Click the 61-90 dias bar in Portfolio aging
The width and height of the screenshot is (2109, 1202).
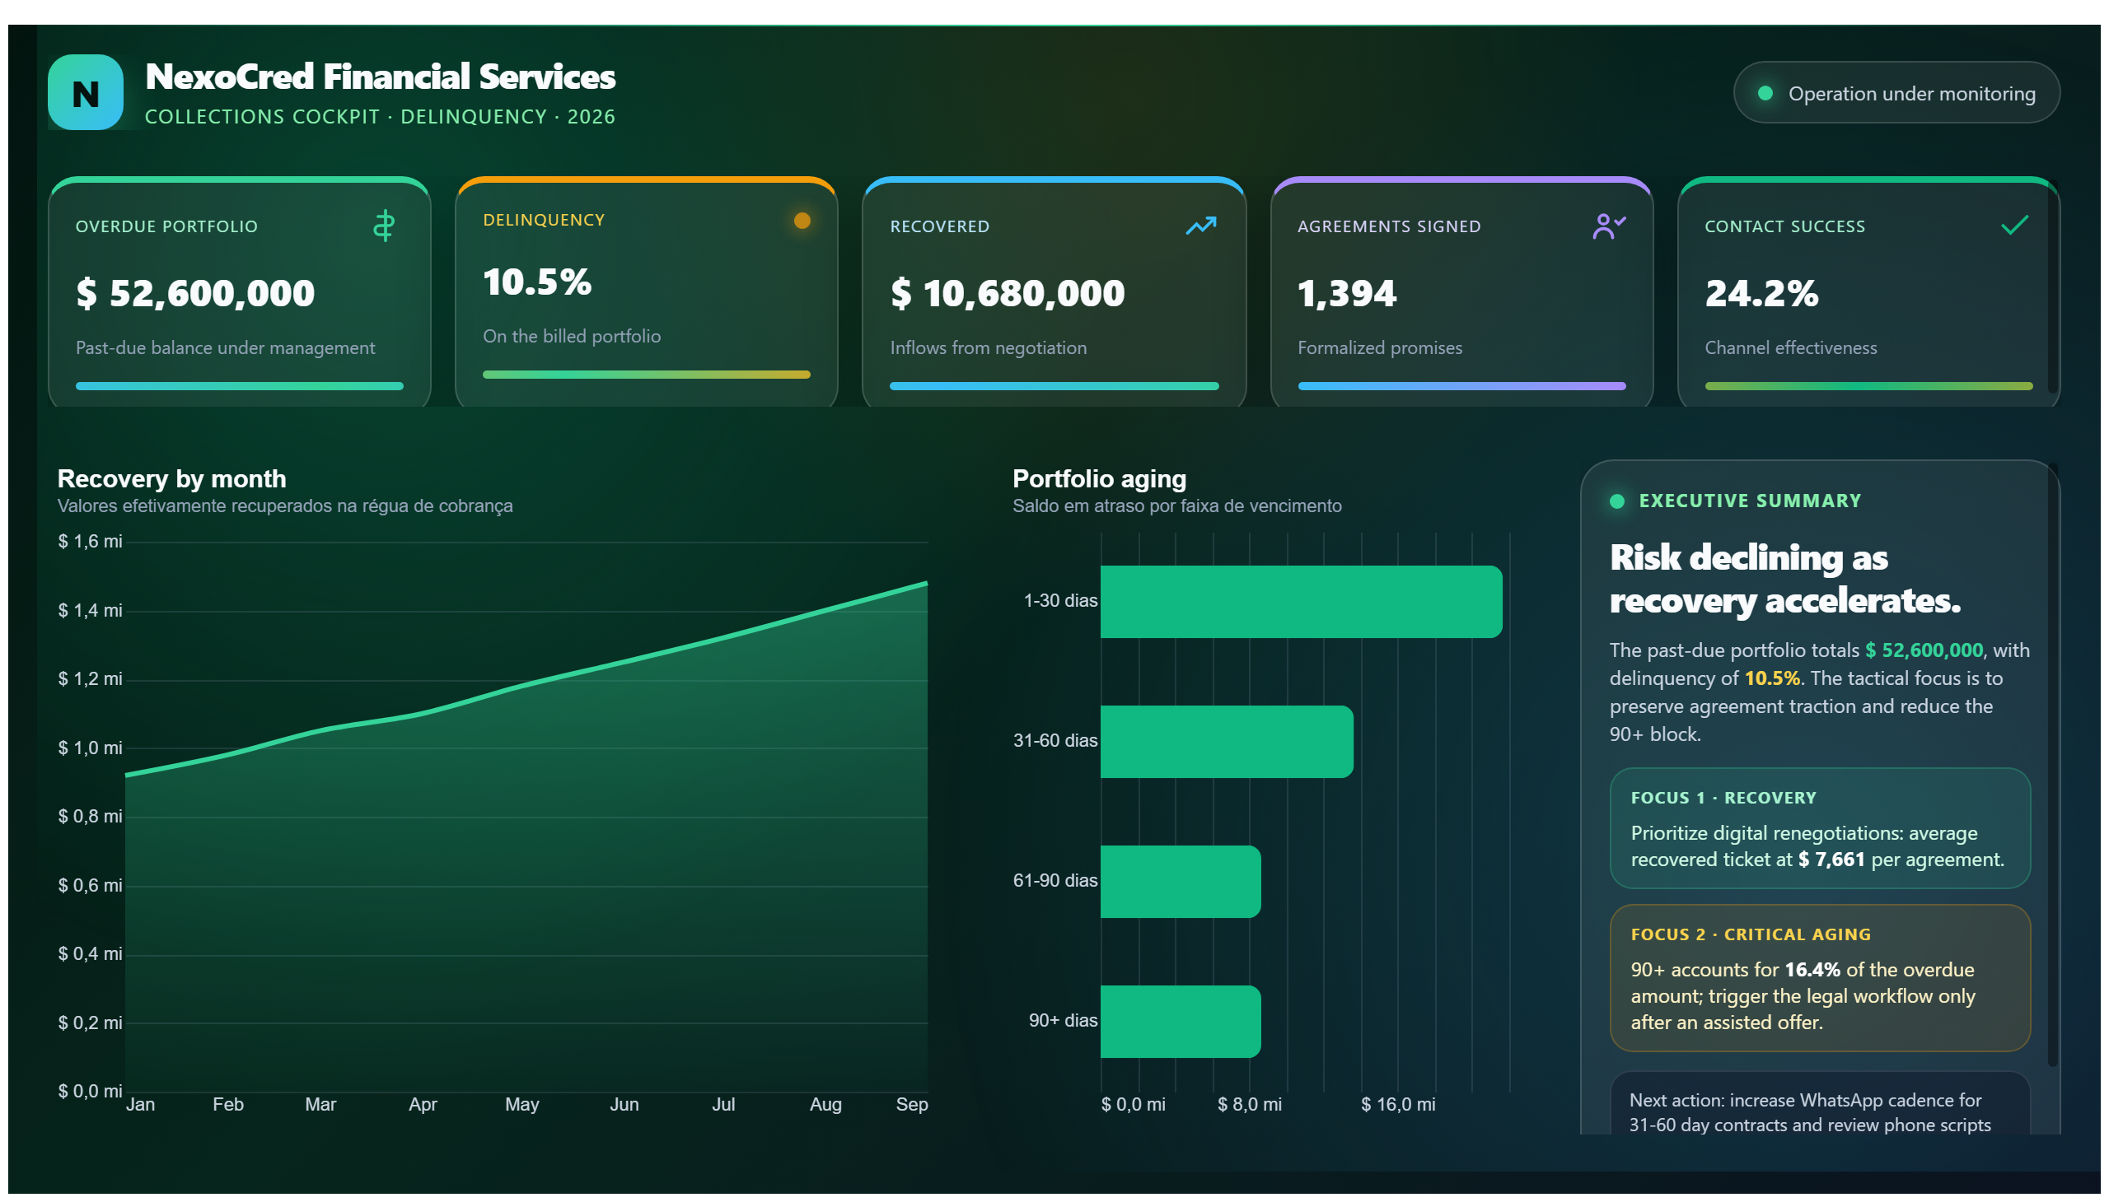[1181, 881]
